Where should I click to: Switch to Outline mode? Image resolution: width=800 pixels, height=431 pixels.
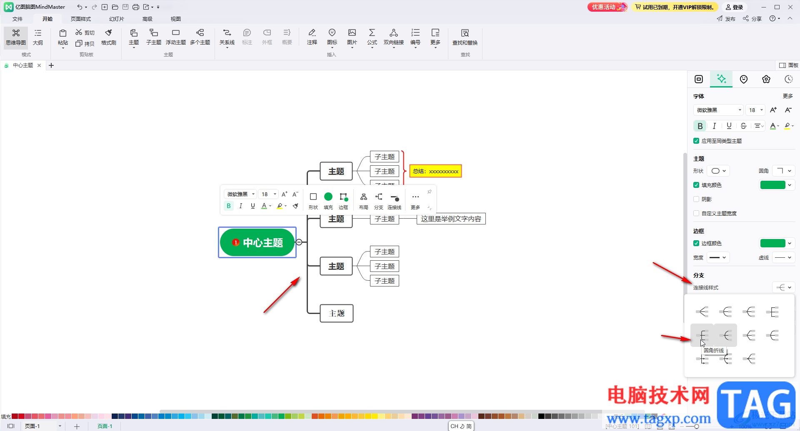38,37
